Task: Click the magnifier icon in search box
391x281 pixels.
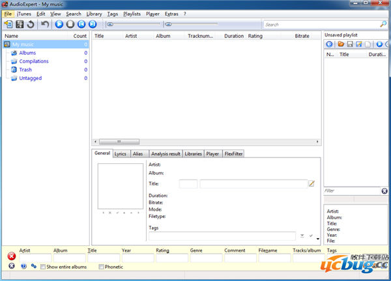Action: click(383, 24)
